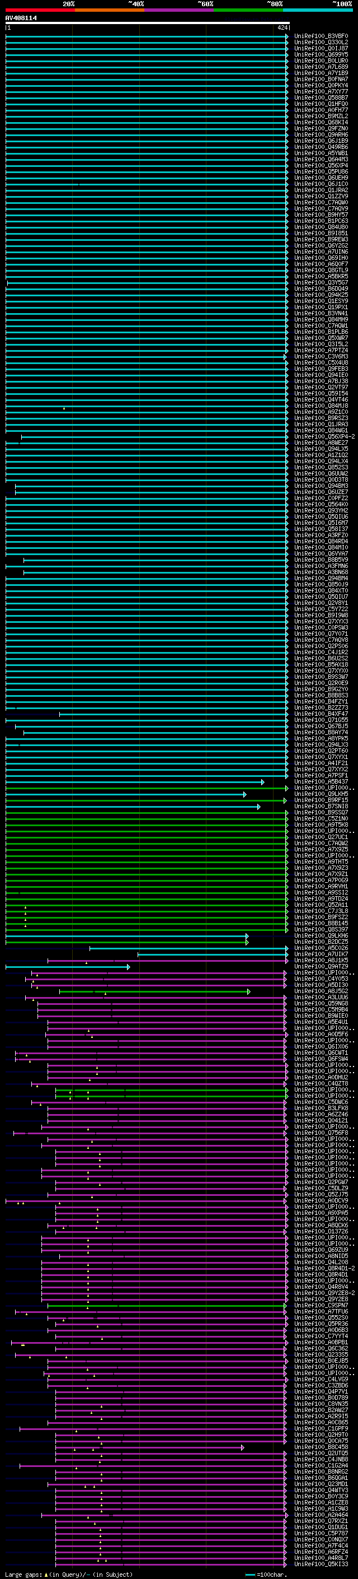Image resolution: width=358 pixels, height=1579 pixels.
Task: Select the AV408114 query sequence label
Action: pos(21,18)
